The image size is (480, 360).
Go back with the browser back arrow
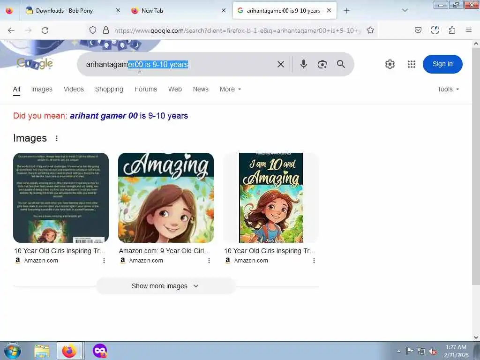(x=11, y=30)
